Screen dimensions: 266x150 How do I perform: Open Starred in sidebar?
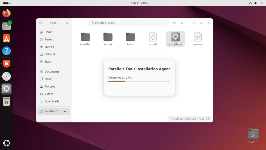(x=54, y=47)
